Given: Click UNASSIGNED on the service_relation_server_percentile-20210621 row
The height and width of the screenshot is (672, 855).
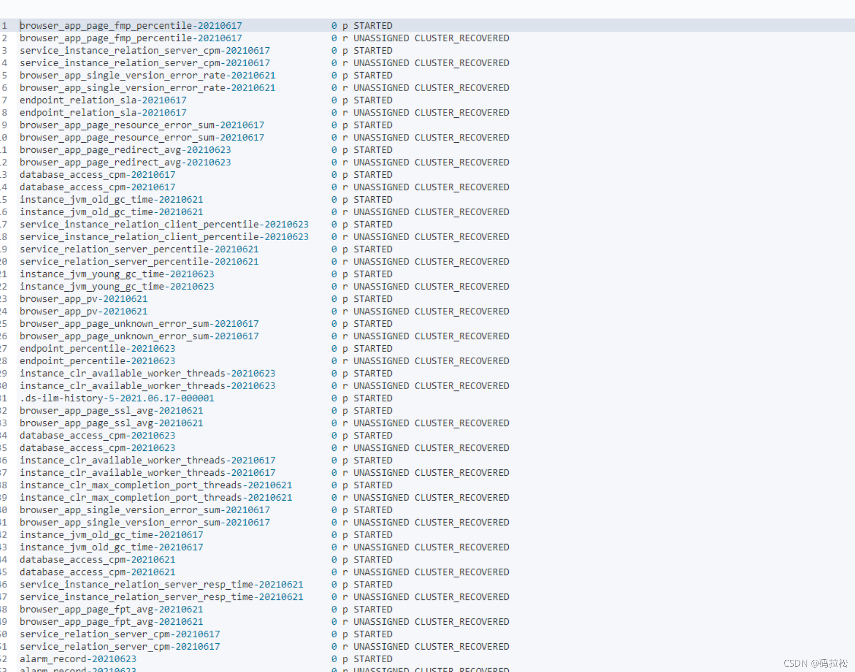Looking at the screenshot, I should (381, 261).
